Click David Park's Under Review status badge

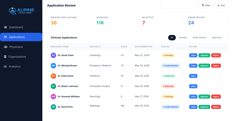click(171, 107)
